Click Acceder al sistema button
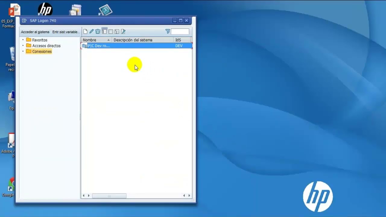This screenshot has height=217, width=386. click(x=35, y=32)
